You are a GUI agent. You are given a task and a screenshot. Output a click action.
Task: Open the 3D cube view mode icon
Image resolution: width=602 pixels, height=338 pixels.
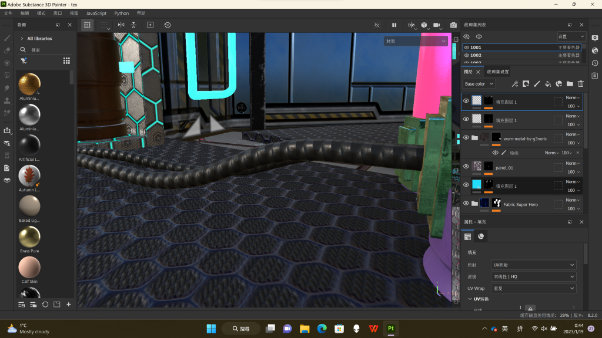(x=424, y=25)
